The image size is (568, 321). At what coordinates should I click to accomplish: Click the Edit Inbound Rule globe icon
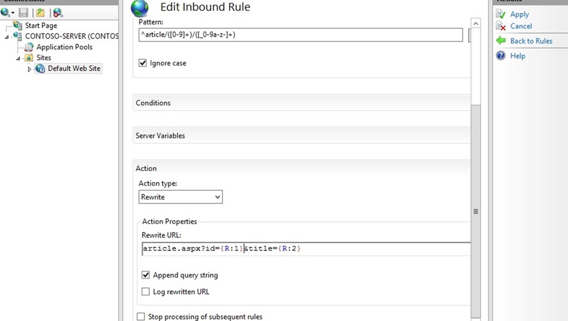tap(140, 8)
